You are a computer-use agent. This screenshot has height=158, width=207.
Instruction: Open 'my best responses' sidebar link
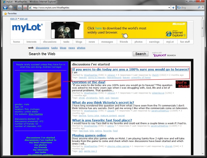pos(41,142)
